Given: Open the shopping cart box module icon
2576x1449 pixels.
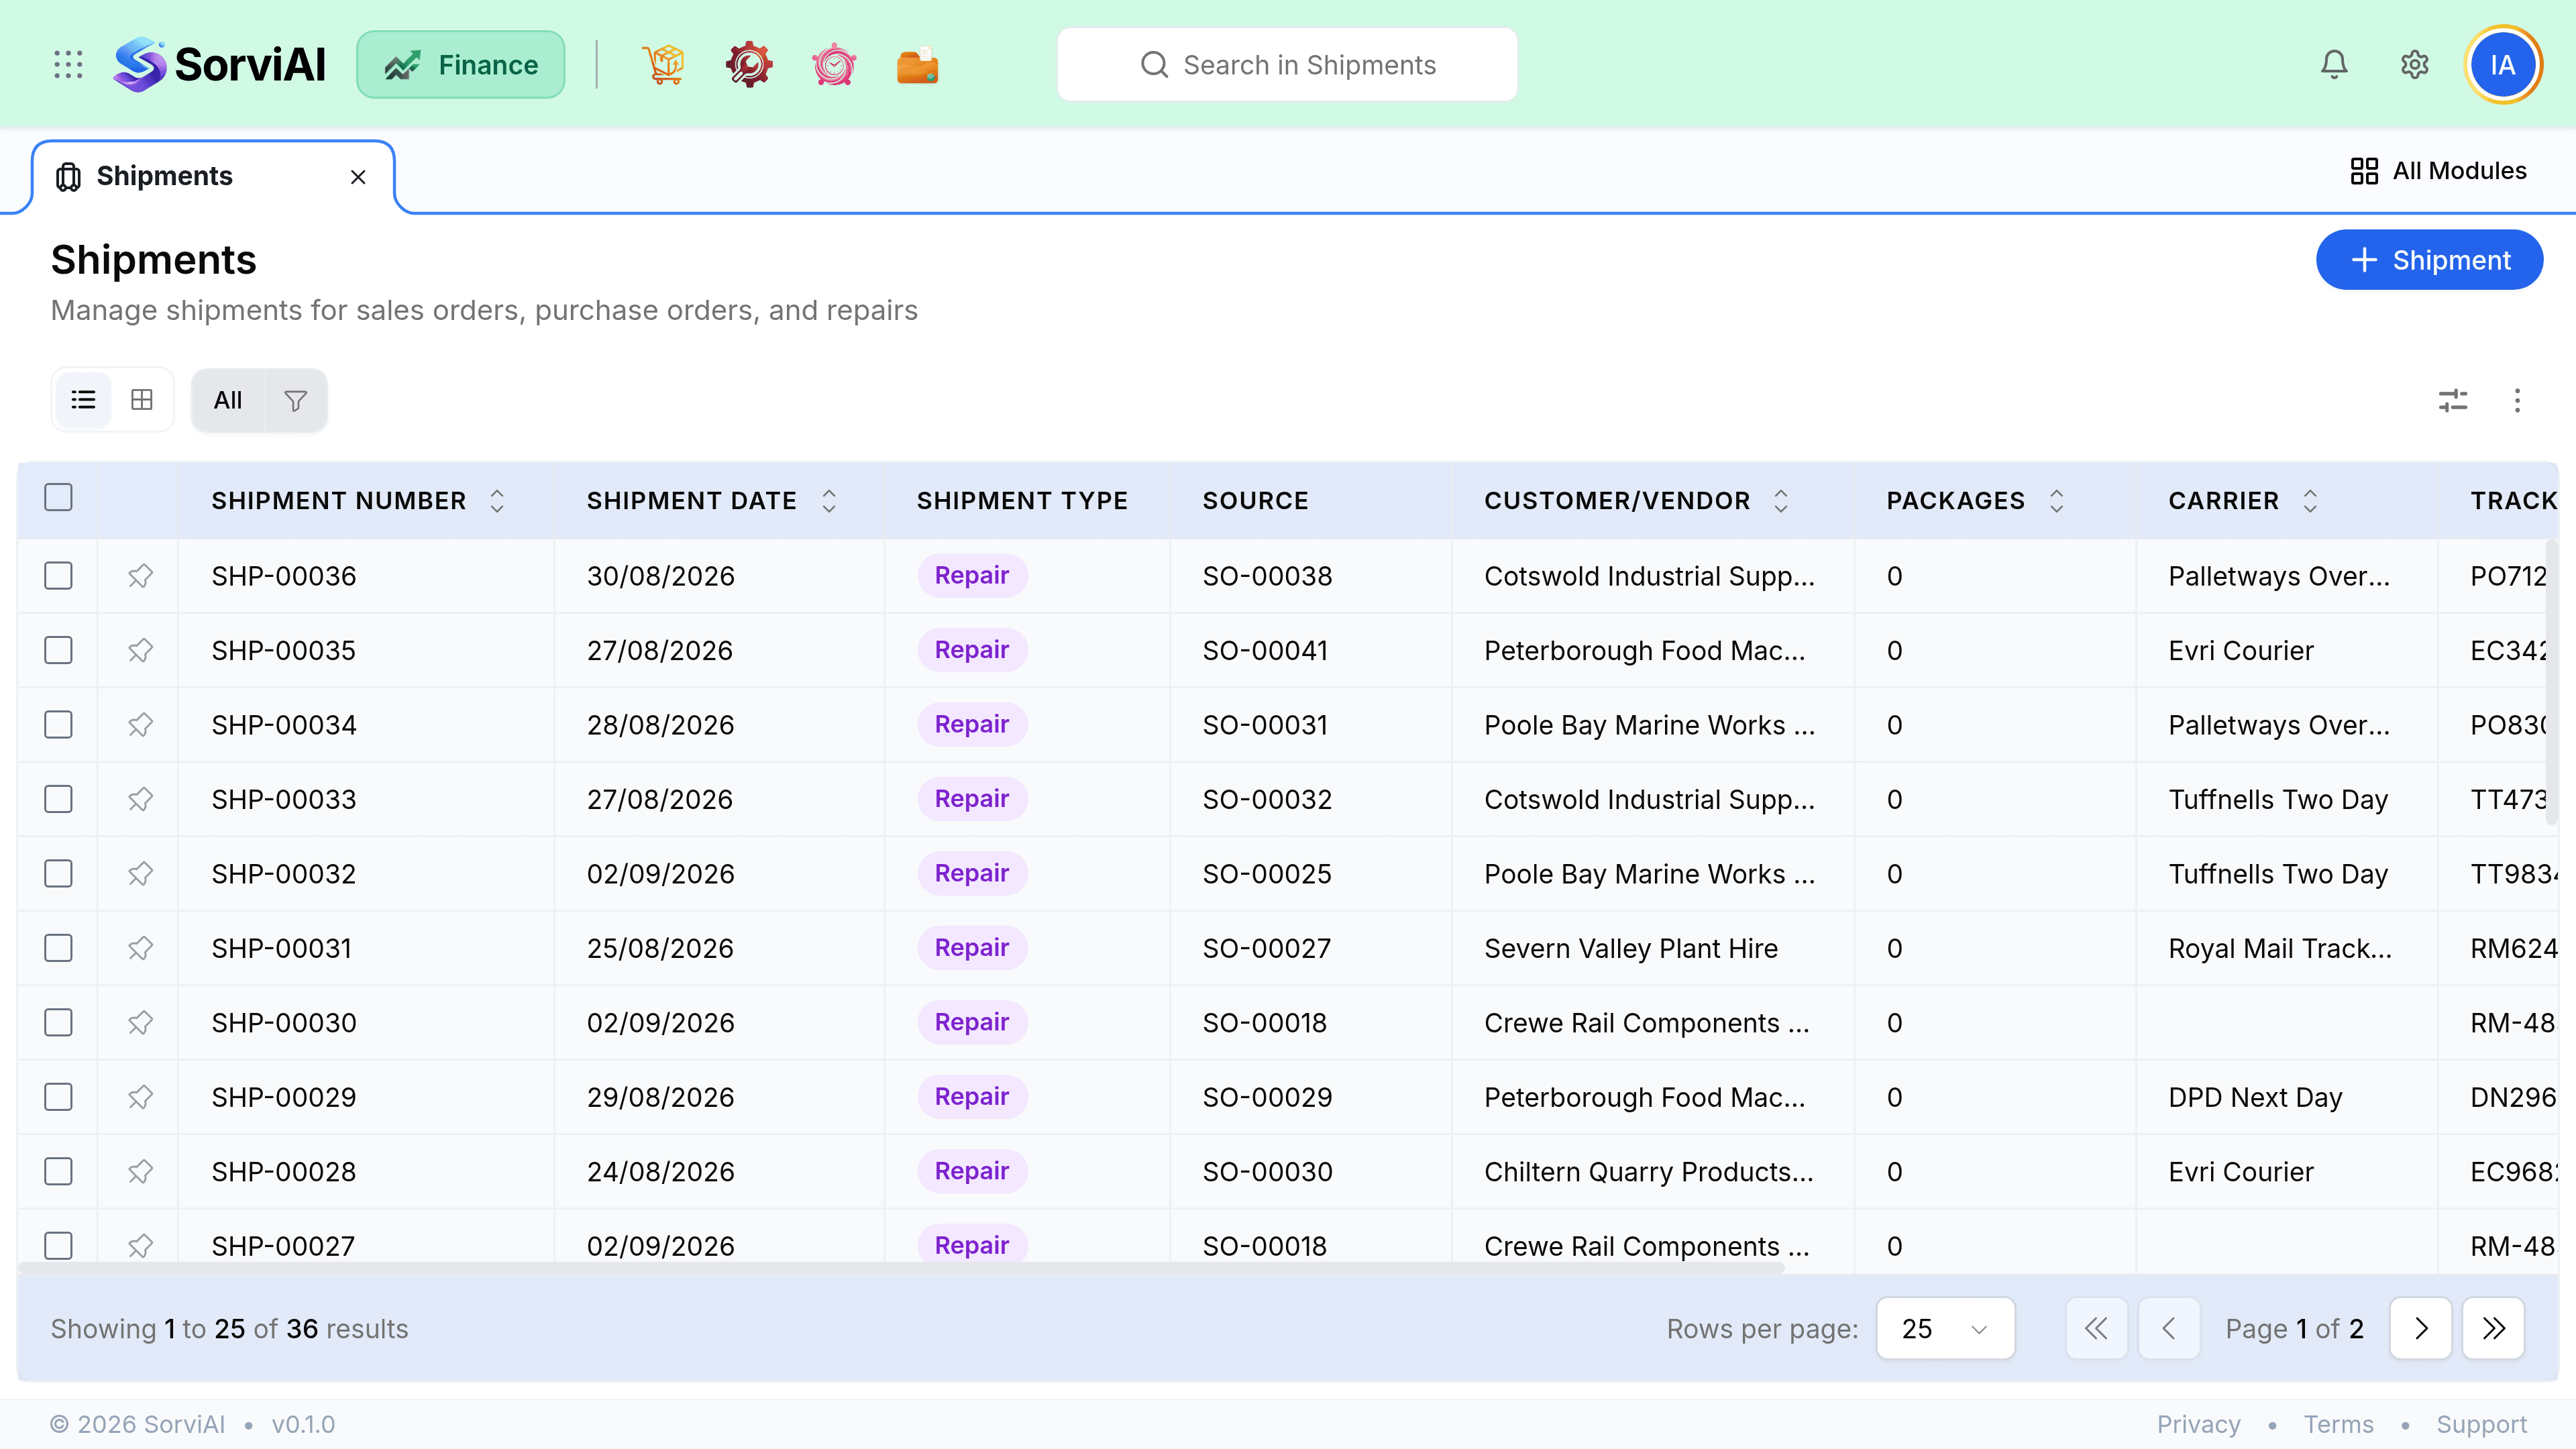Looking at the screenshot, I should coord(664,65).
